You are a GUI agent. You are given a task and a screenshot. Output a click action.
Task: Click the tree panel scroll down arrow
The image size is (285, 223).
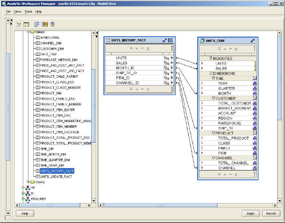94,201
